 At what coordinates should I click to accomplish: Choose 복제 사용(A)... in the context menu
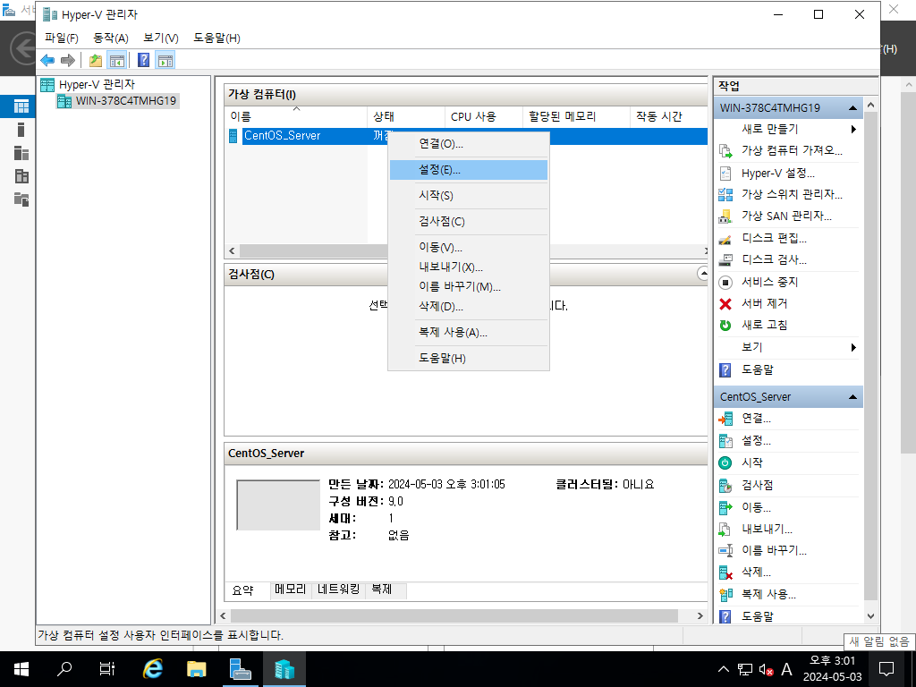469,333
